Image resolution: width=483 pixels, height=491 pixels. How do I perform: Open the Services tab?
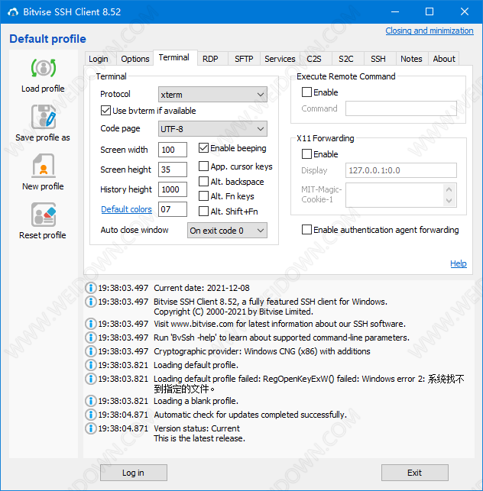tap(280, 59)
